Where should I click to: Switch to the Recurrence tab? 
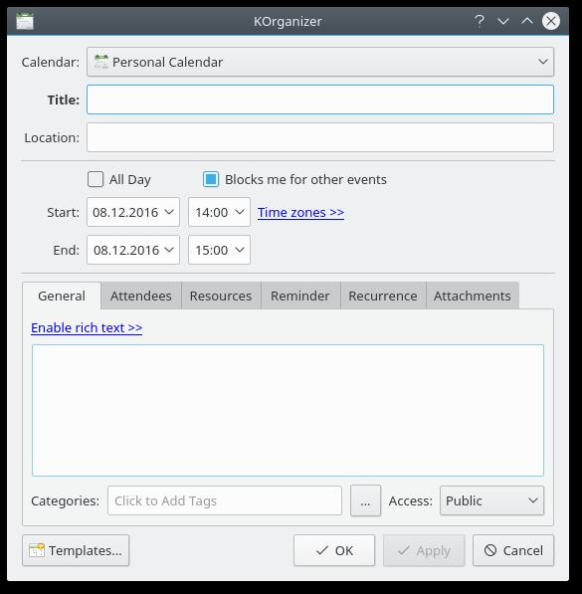[383, 296]
